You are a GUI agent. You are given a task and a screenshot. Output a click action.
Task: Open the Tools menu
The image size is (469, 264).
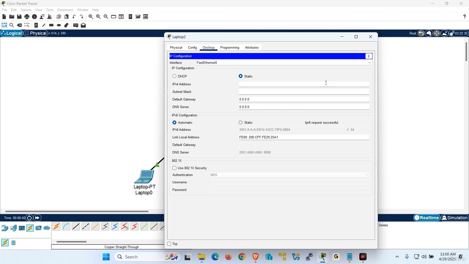pyautogui.click(x=50, y=10)
